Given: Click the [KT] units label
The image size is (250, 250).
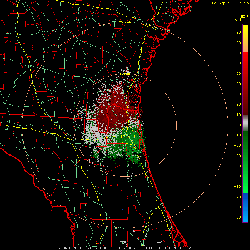Looking at the screenshot, I should pyautogui.click(x=237, y=19).
